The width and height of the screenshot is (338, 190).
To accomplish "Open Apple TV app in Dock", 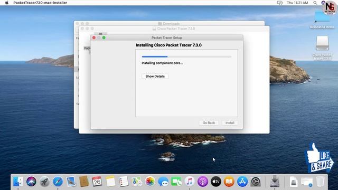I will click(x=216, y=182).
